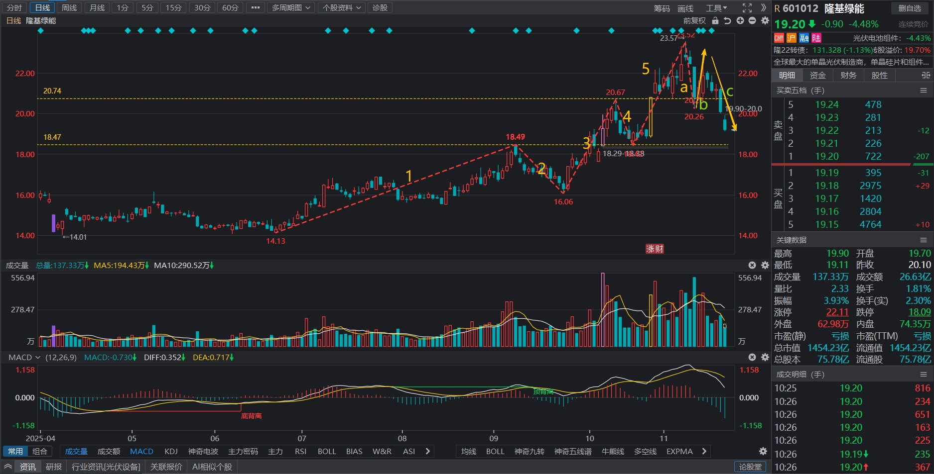Click the first cyan diamond event marker
934x474 pixels.
tap(41, 31)
